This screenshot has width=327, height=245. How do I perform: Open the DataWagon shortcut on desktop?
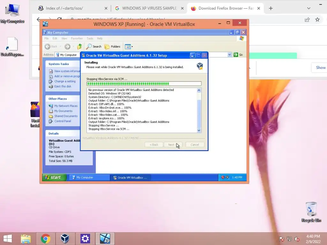pyautogui.click(x=12, y=47)
